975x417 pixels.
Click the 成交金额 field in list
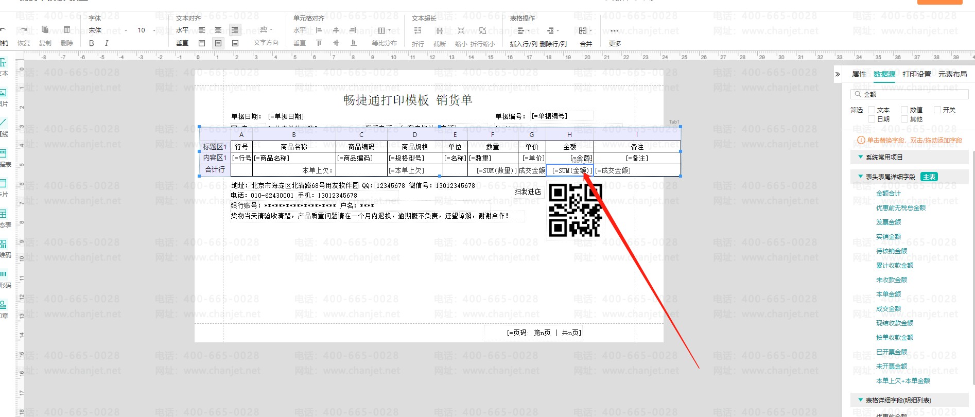coord(889,309)
